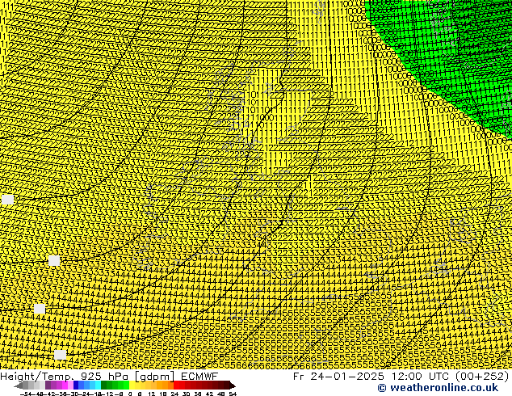
Task: Click the 12 label on temperature scale
Action: [152, 394]
